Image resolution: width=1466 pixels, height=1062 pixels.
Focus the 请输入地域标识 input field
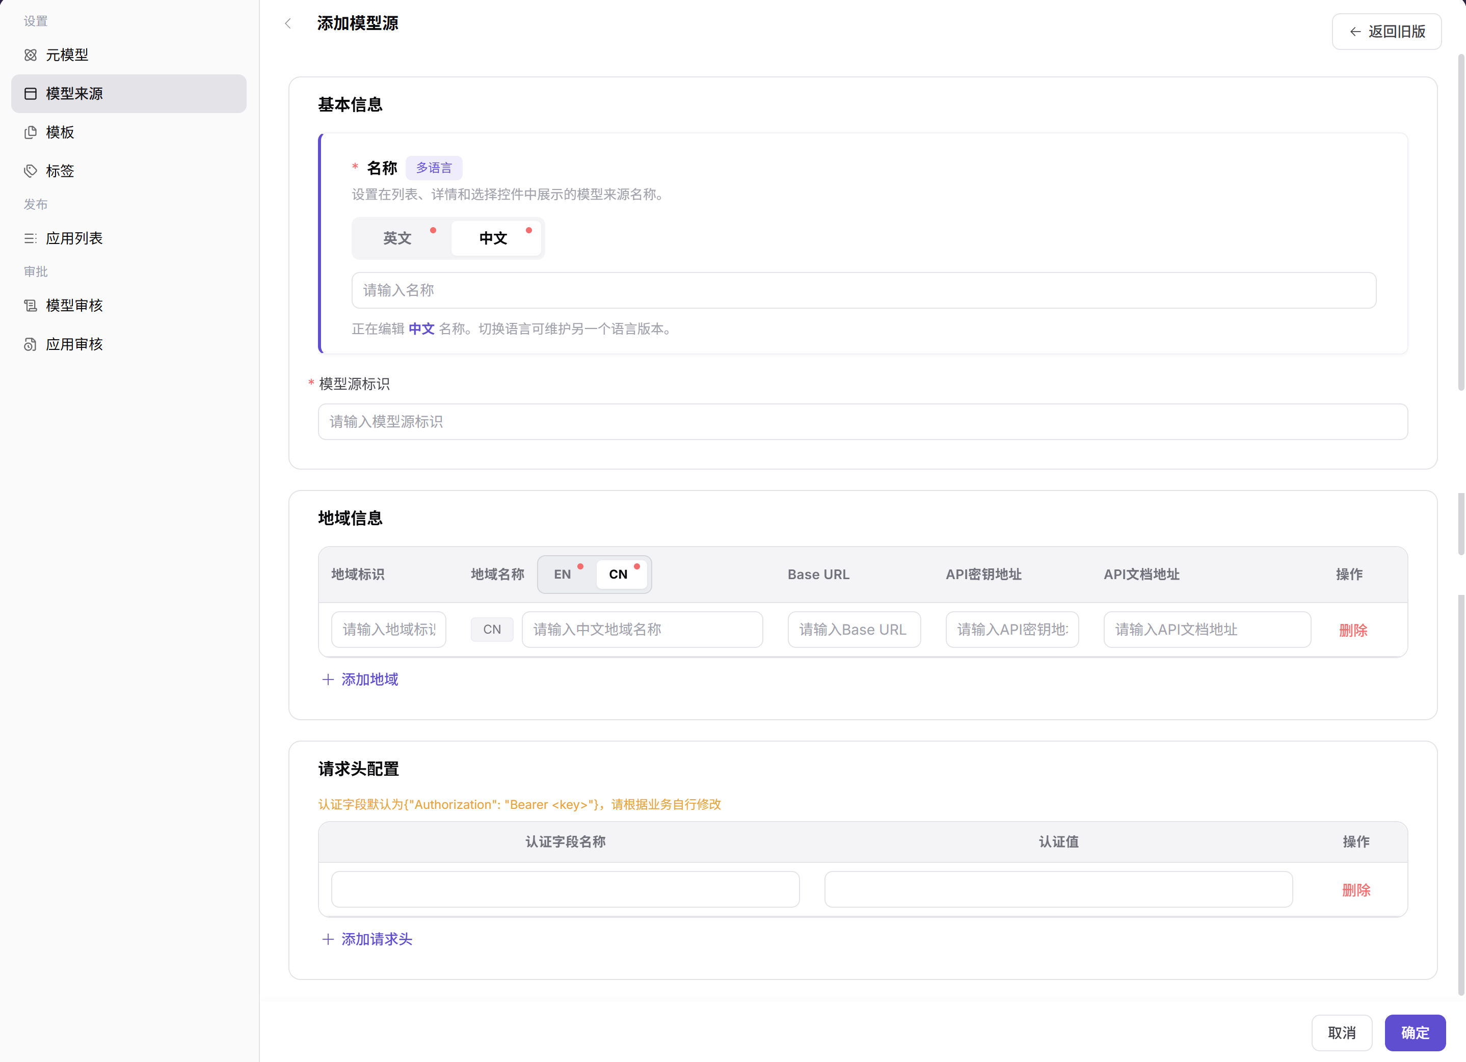tap(388, 630)
